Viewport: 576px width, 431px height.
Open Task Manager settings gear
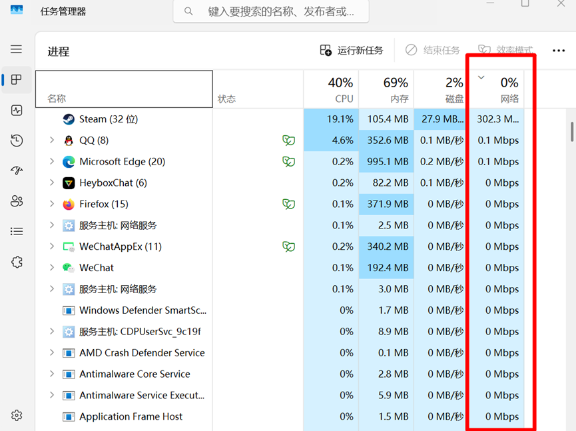pyautogui.click(x=17, y=416)
